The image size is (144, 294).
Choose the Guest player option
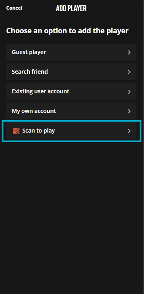71,52
